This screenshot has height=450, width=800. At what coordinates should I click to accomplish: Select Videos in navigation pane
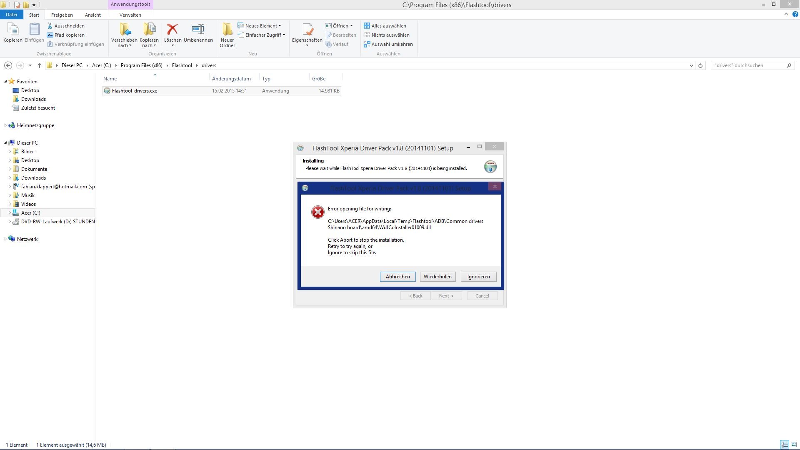pyautogui.click(x=28, y=204)
